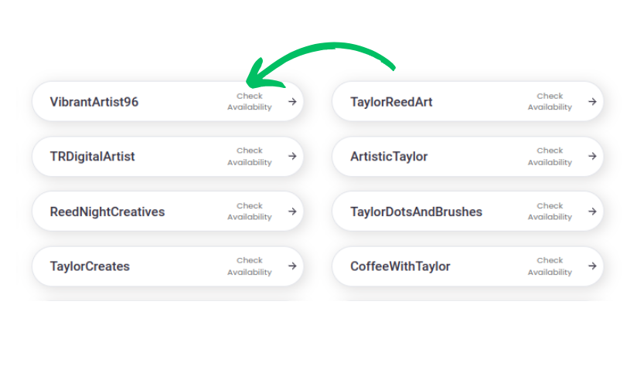This screenshot has height=386, width=637.
Task: Choose the ArtisticTaylor username text
Action: (389, 157)
